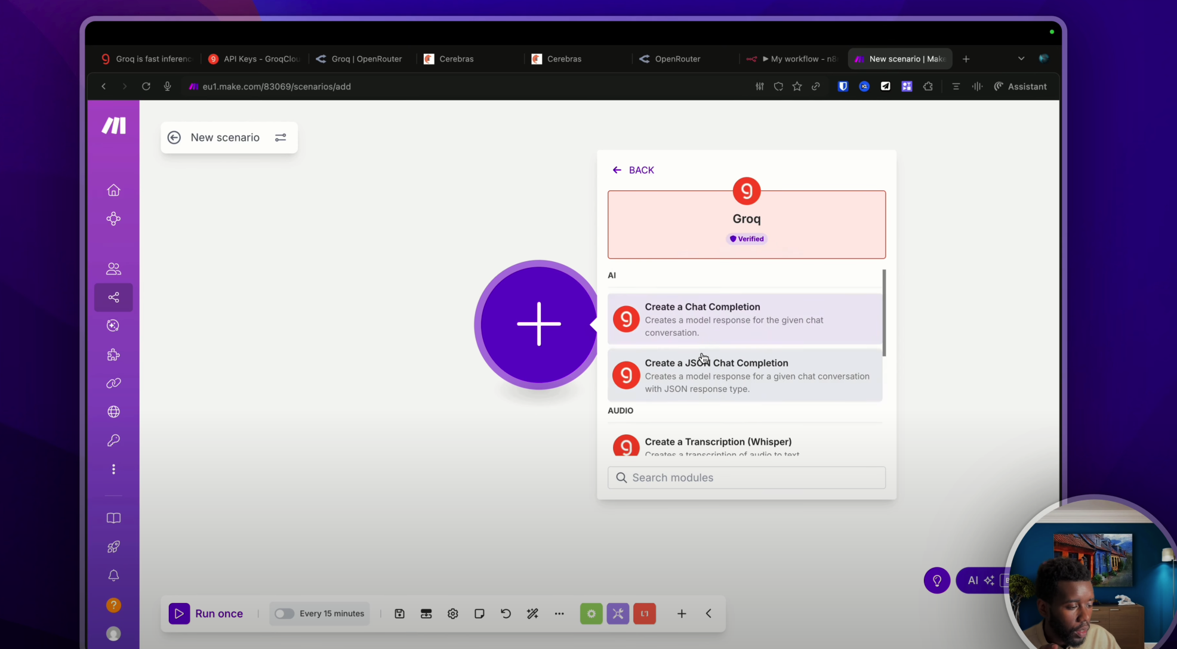Open the puzzle-piece Templates icon
The width and height of the screenshot is (1177, 649).
tap(113, 355)
